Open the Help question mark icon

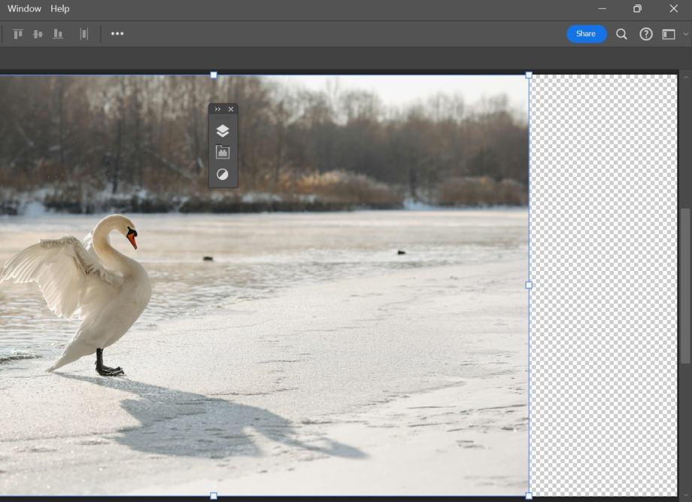(x=645, y=34)
